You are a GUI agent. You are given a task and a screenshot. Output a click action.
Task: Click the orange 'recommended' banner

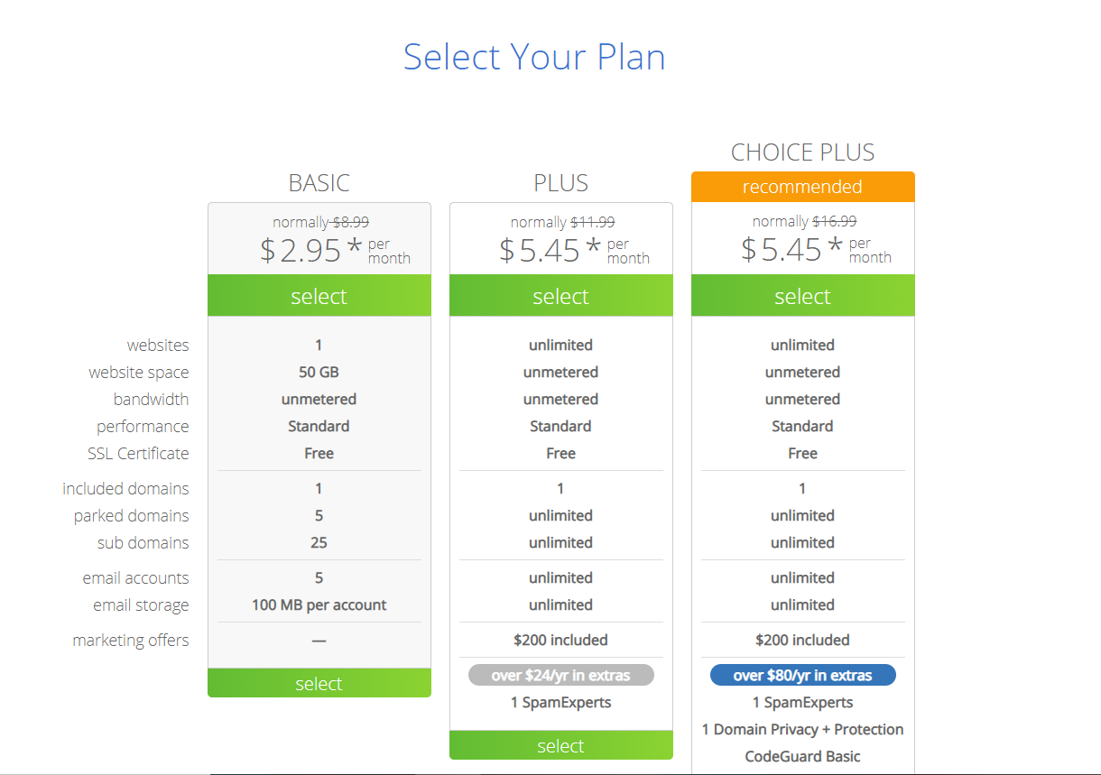click(803, 187)
